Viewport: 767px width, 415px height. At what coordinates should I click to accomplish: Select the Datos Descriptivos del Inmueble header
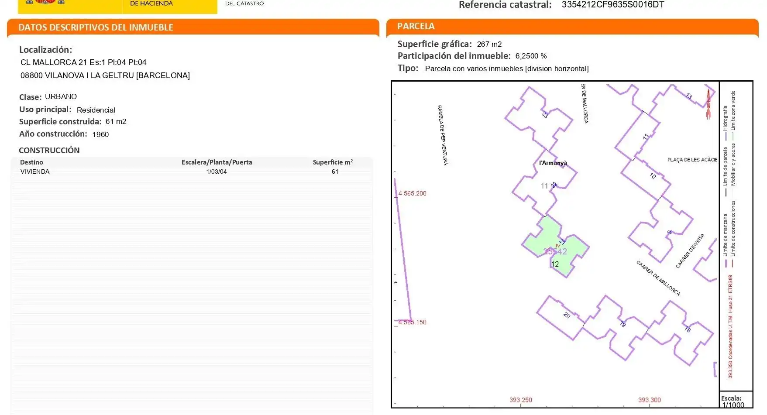click(96, 27)
